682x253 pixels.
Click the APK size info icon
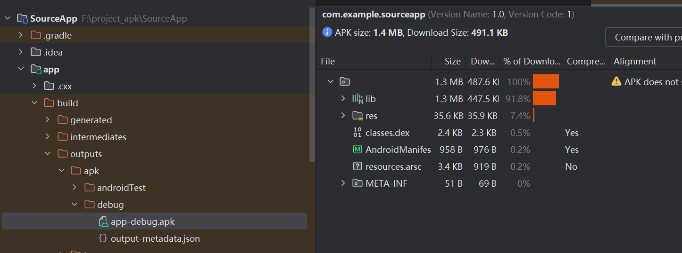[x=327, y=32]
